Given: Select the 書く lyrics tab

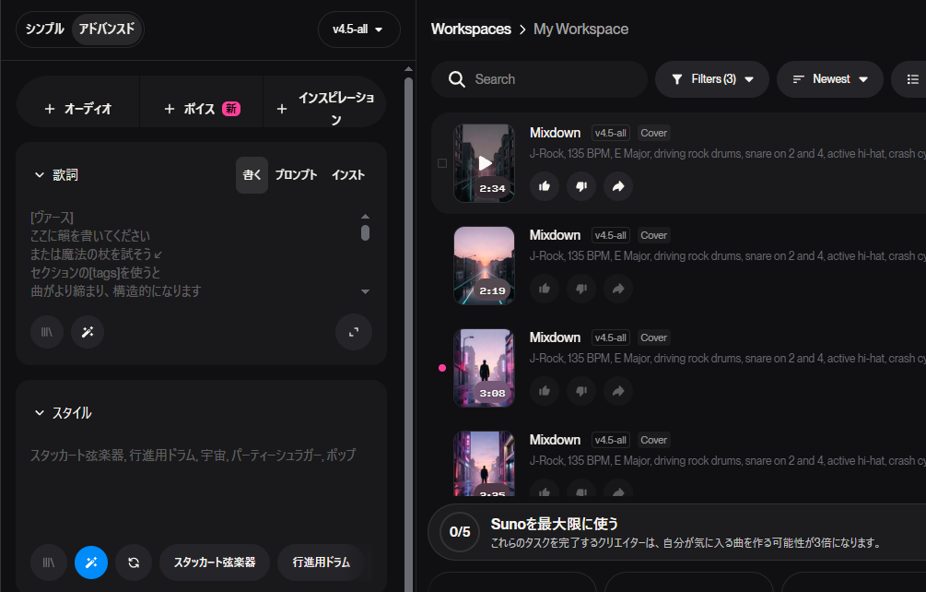Looking at the screenshot, I should click(252, 175).
